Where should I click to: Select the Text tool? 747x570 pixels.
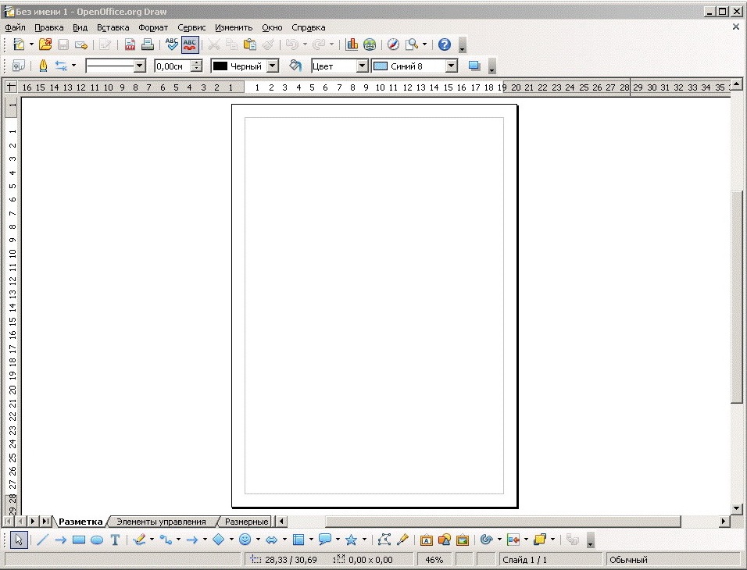[115, 540]
